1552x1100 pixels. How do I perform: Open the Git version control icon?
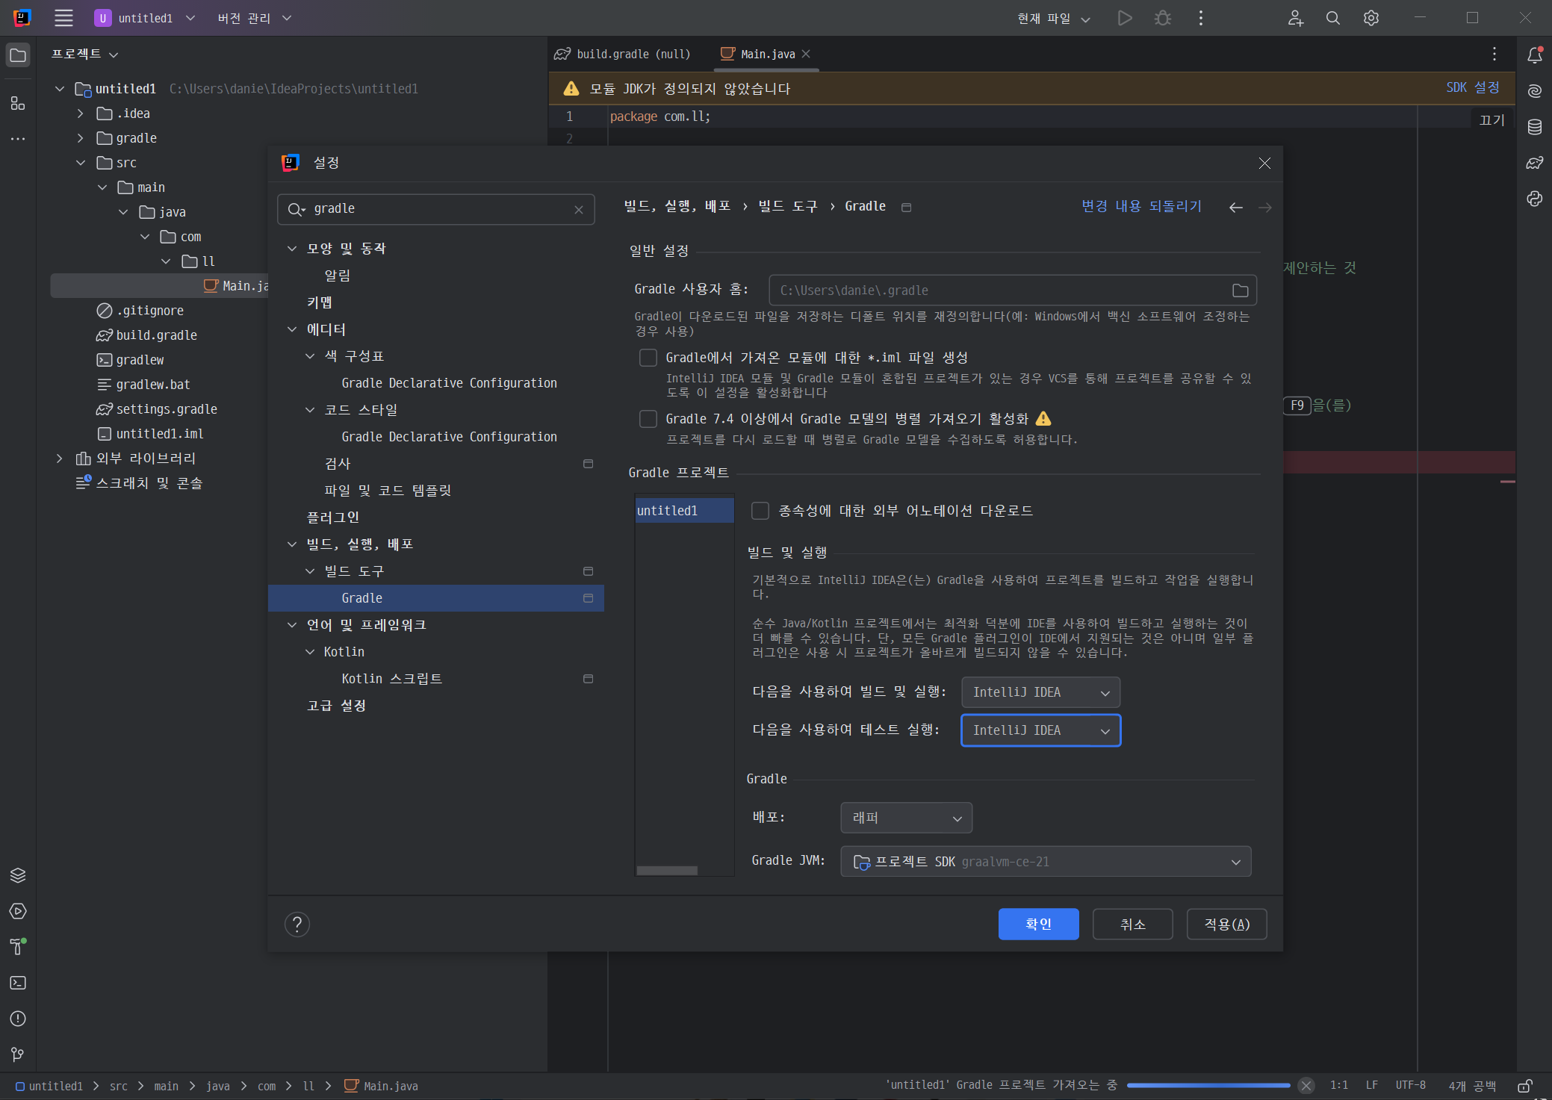18,1054
